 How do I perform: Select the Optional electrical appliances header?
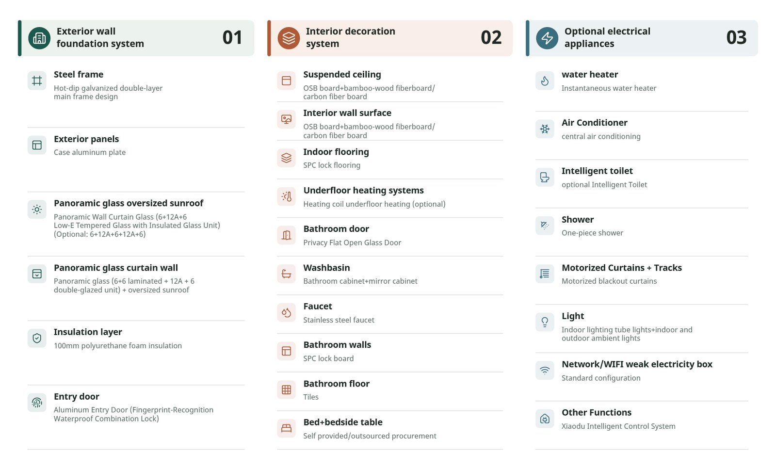click(x=642, y=38)
